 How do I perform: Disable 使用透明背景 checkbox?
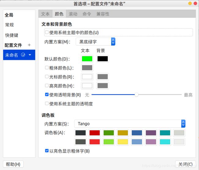(x=47, y=94)
